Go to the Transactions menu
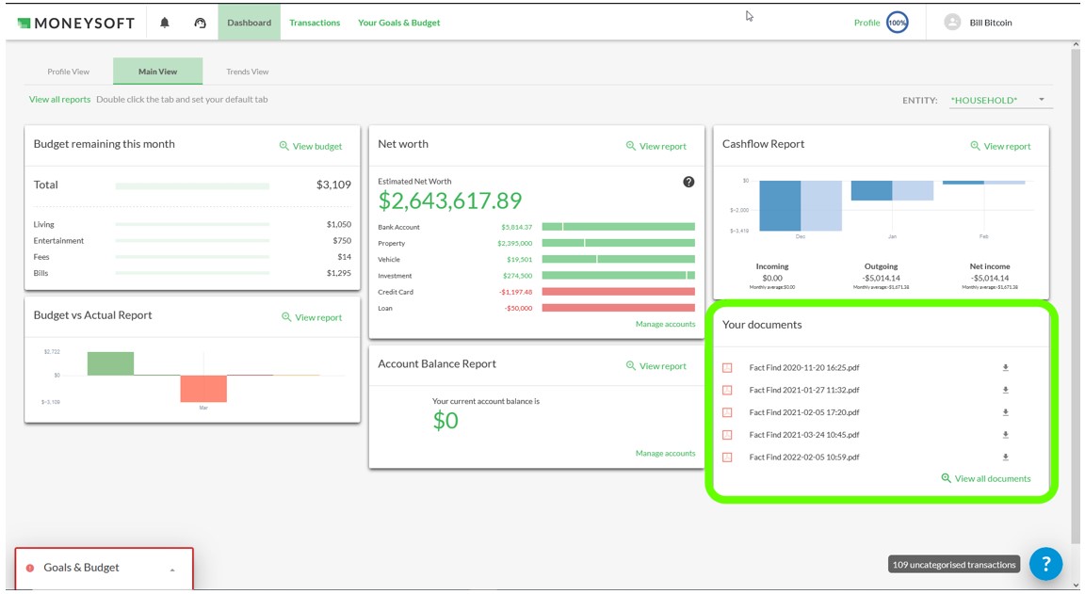This screenshot has height=594, width=1085. point(315,23)
